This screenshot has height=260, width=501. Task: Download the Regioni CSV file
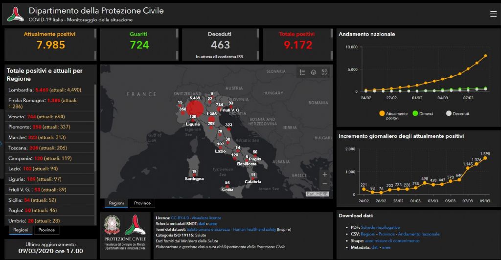pyautogui.click(x=368, y=234)
